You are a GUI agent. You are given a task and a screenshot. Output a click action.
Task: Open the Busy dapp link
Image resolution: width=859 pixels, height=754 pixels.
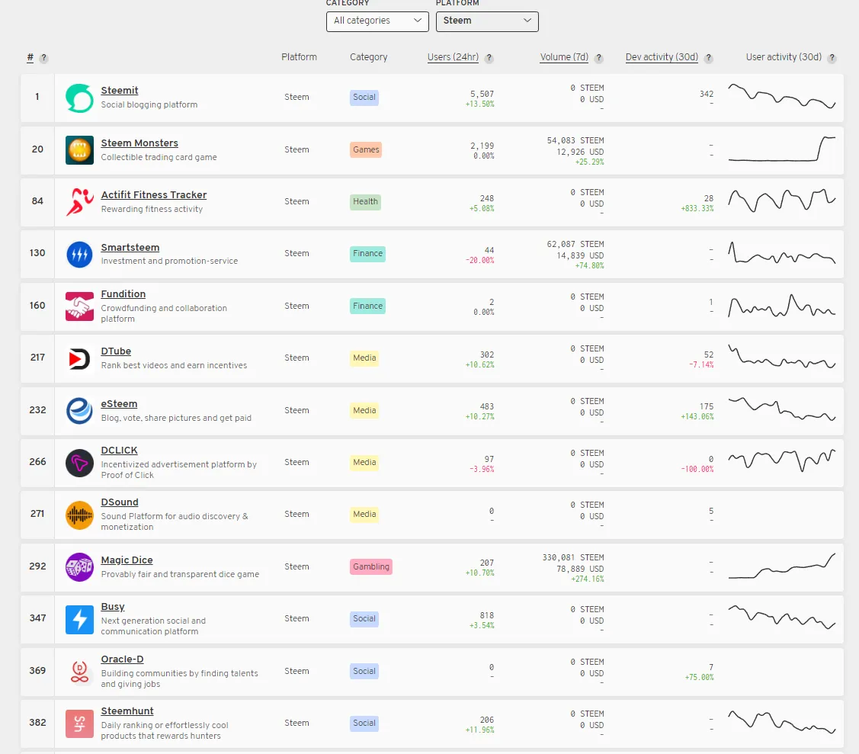coord(113,607)
